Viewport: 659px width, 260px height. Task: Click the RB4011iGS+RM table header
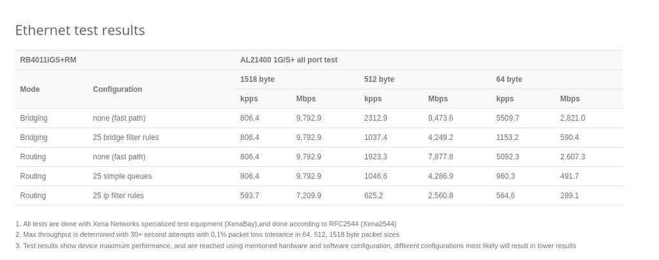(x=48, y=60)
